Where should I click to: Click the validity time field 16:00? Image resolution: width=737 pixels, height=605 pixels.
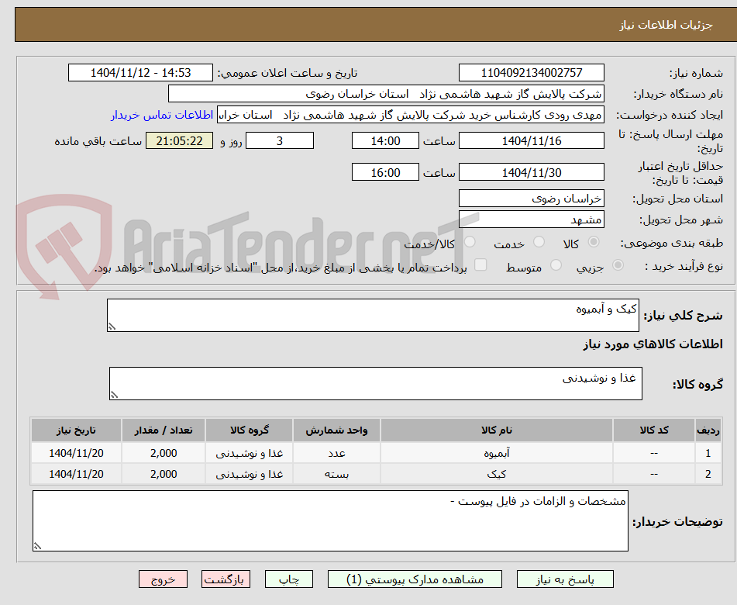(x=385, y=172)
